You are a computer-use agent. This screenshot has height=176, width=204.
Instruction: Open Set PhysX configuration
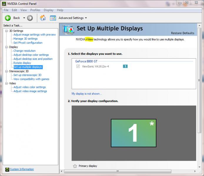28,43
